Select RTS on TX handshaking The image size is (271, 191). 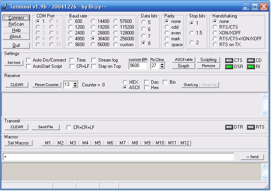tap(215, 45)
